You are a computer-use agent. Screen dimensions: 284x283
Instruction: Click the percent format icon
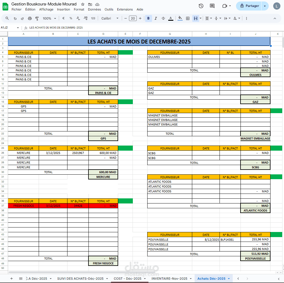71,18
